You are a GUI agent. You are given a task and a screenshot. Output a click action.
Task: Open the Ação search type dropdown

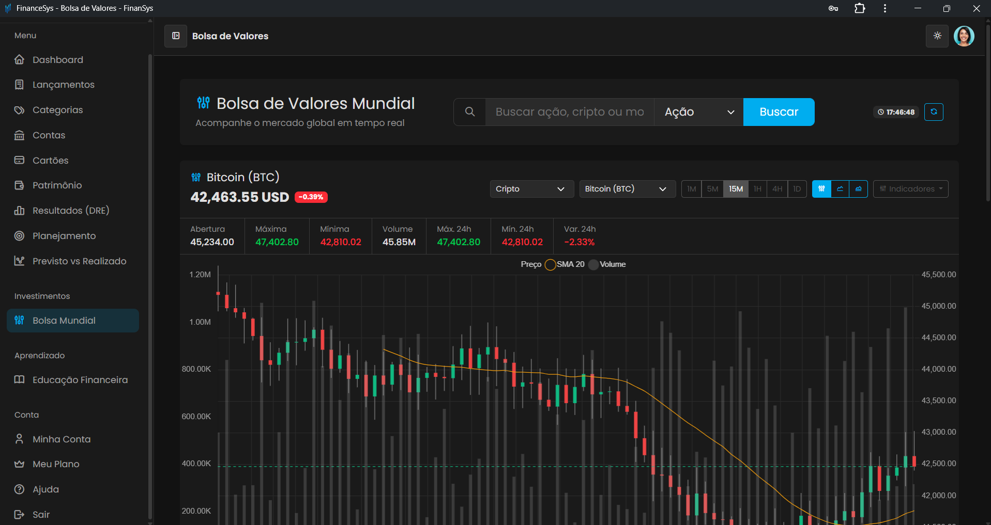pyautogui.click(x=698, y=112)
